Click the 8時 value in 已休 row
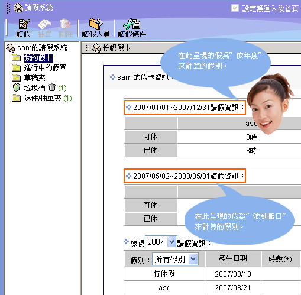301x295 pixels. 251,151
